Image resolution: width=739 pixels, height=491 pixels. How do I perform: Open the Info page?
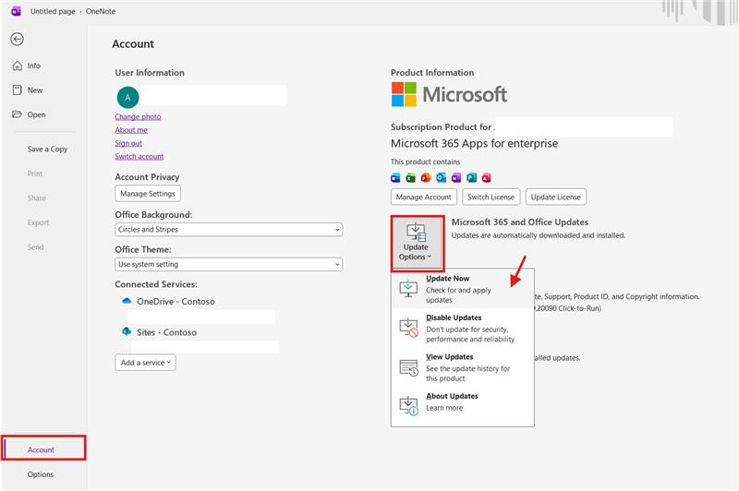[x=27, y=66]
